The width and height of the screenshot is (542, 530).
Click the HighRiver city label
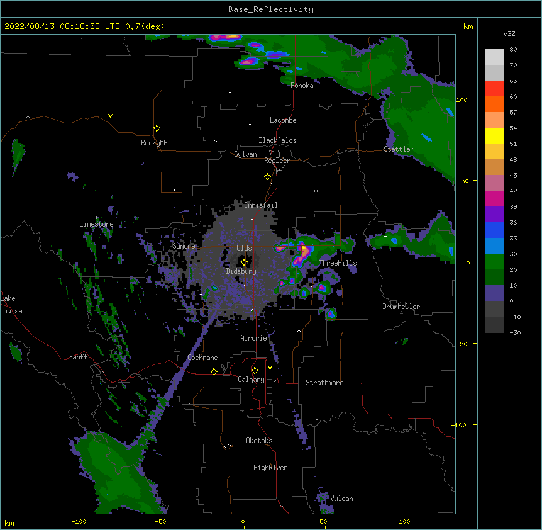[270, 468]
